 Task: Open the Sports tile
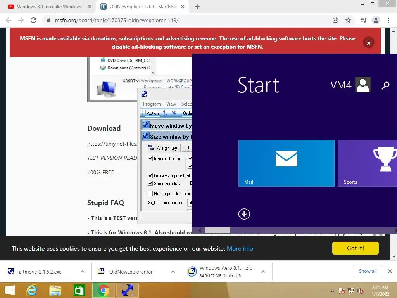[x=368, y=163]
